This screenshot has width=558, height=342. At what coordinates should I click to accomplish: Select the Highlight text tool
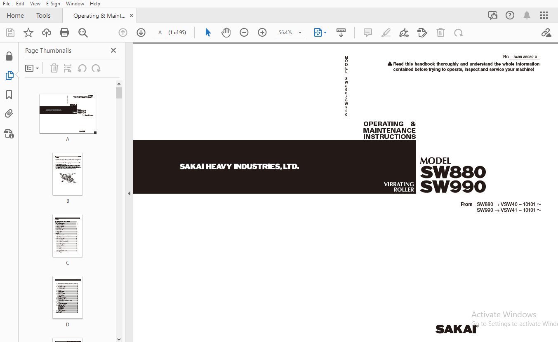[386, 33]
